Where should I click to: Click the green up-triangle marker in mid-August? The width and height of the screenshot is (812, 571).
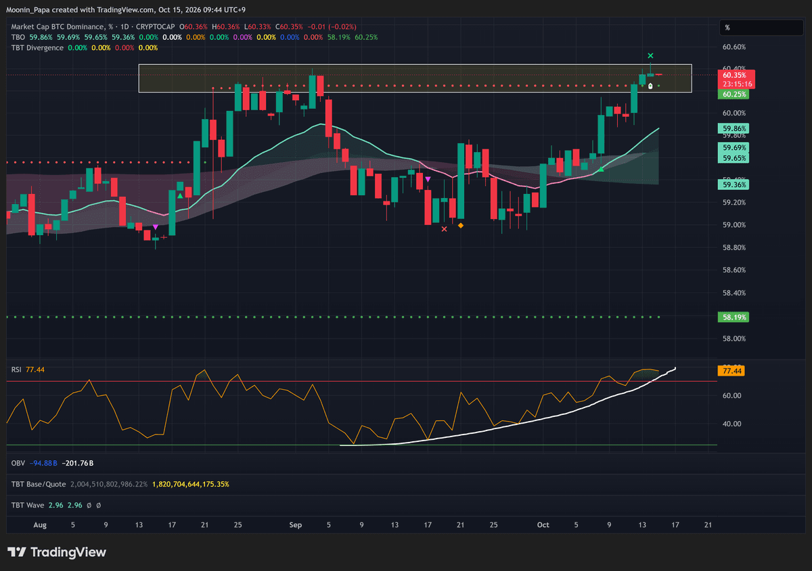[x=179, y=195]
